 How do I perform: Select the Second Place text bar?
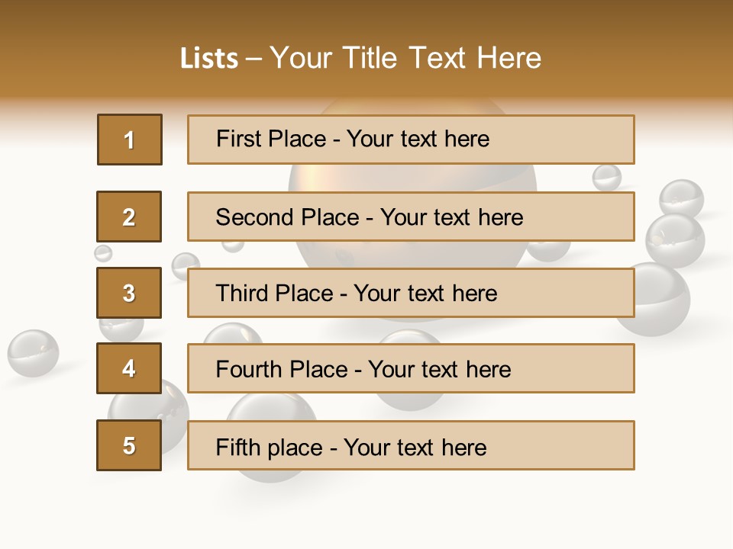(411, 217)
